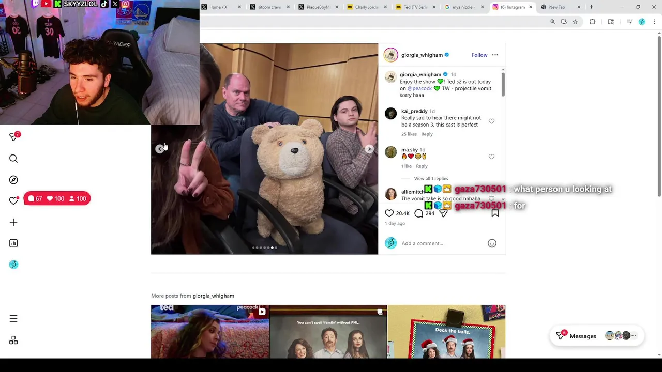Screen dimensions: 662x372
Task: Switch to the mya nicole Google tab
Action: tap(463, 7)
